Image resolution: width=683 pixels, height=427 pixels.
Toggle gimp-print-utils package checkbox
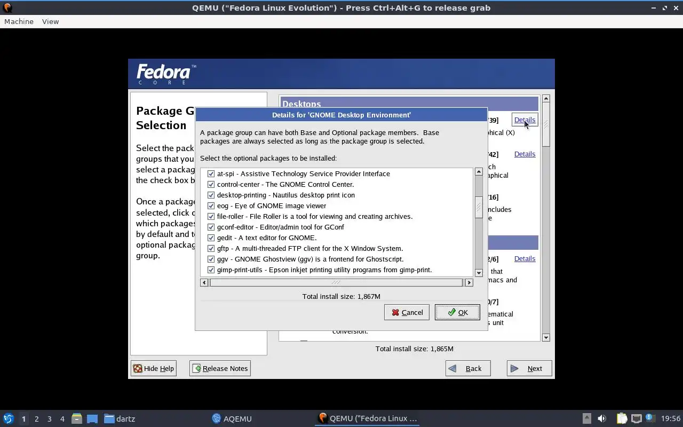211,270
